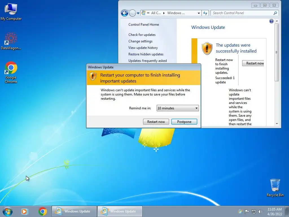Image resolution: width=289 pixels, height=217 pixels.
Task: Open recent pages dropdown arrow
Action: 138,13
